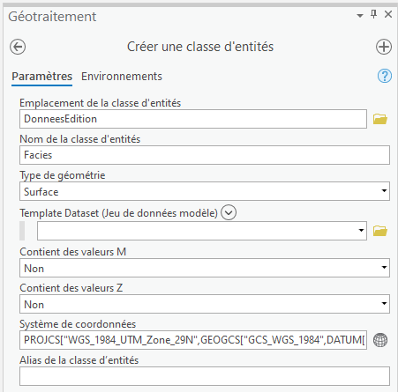Screen dimensions: 398x392
Task: Click the Alias de la classe d'entités field
Action: [205, 376]
